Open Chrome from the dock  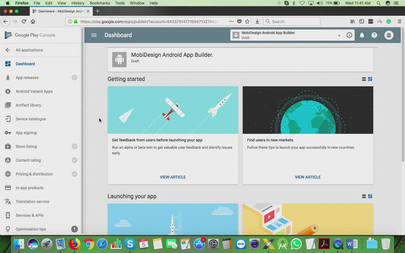(88, 244)
